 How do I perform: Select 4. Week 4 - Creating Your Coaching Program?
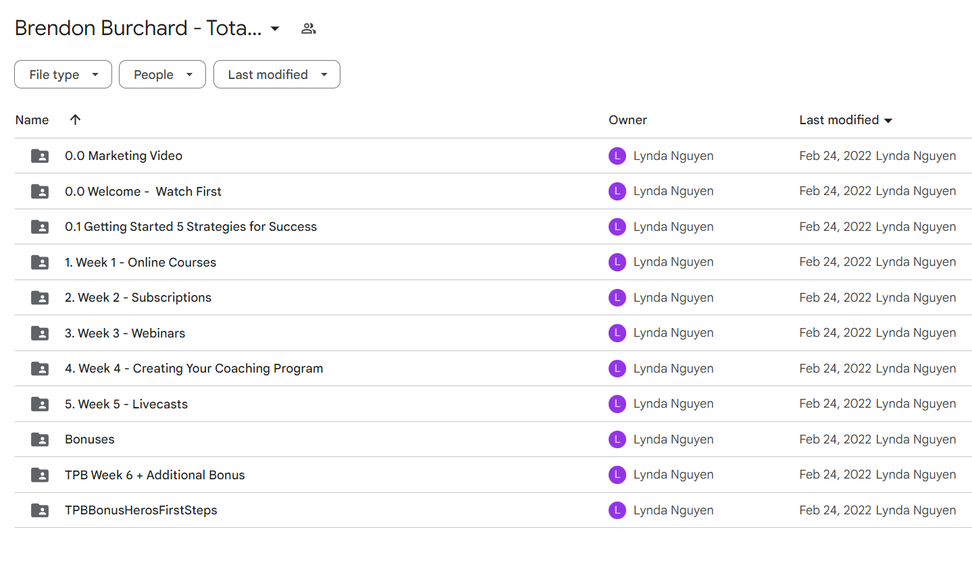(194, 369)
